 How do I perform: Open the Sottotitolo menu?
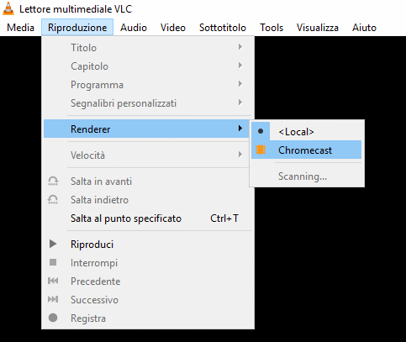(223, 28)
